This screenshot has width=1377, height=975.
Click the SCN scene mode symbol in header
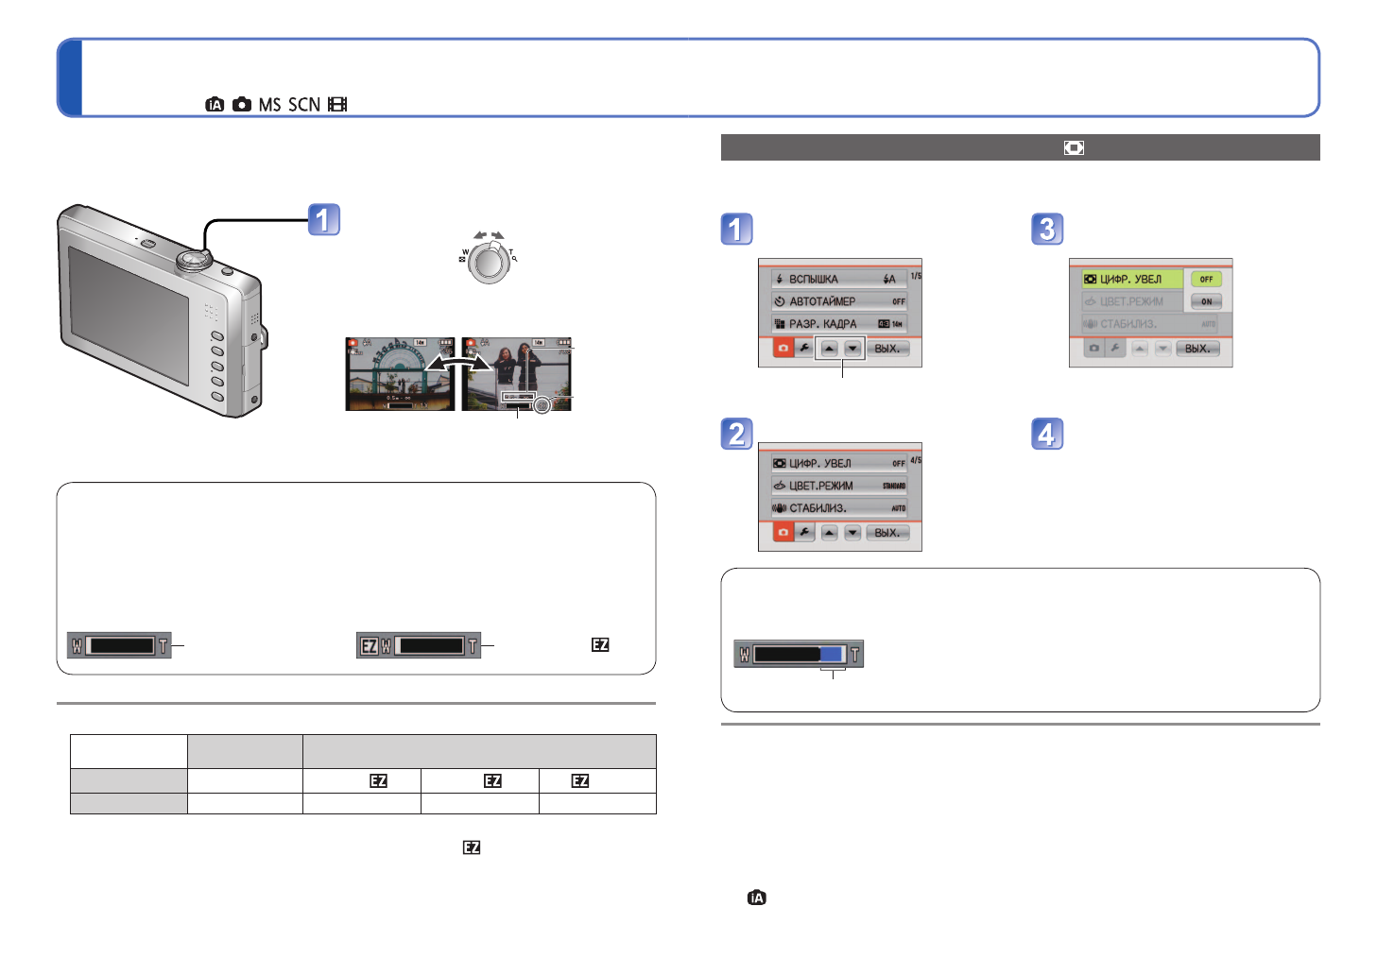pos(304,105)
